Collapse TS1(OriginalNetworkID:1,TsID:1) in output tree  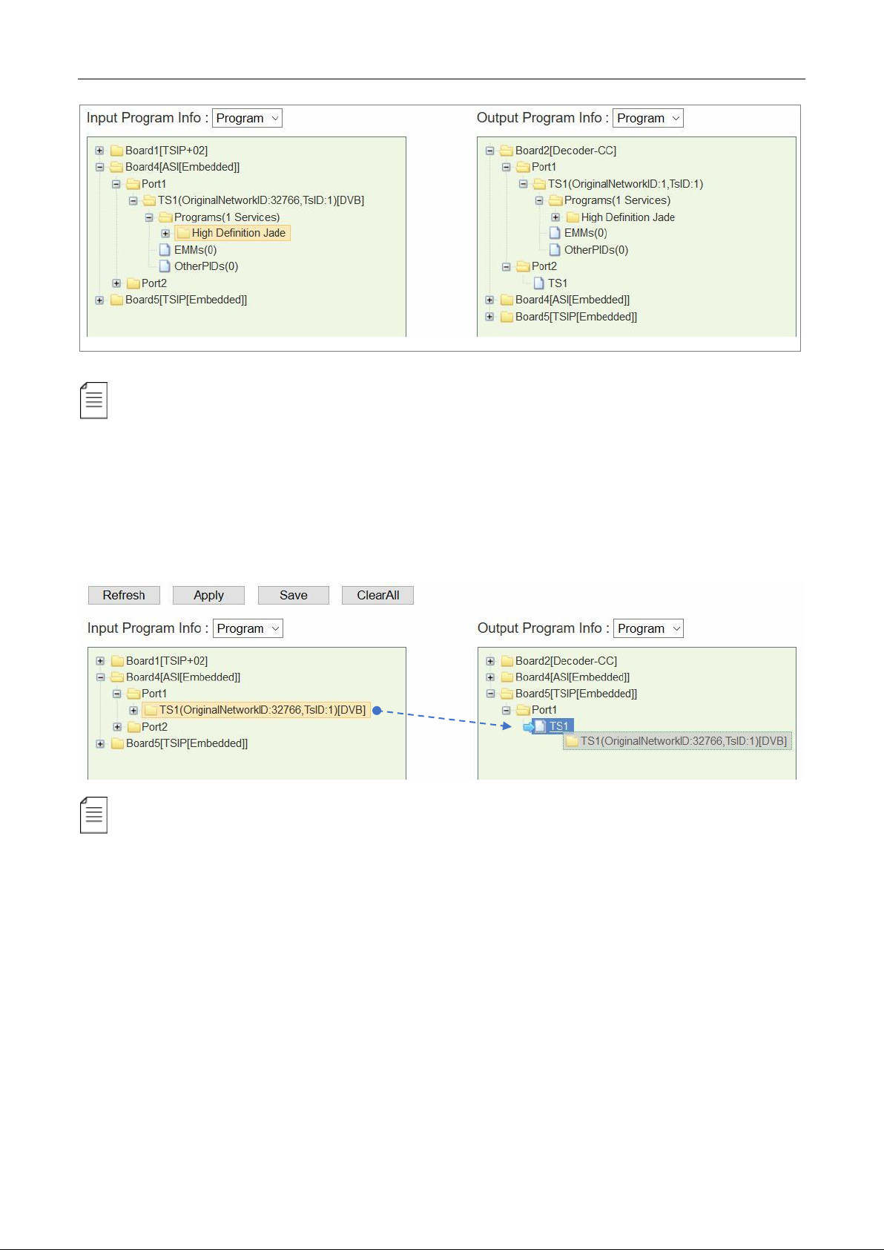(523, 184)
